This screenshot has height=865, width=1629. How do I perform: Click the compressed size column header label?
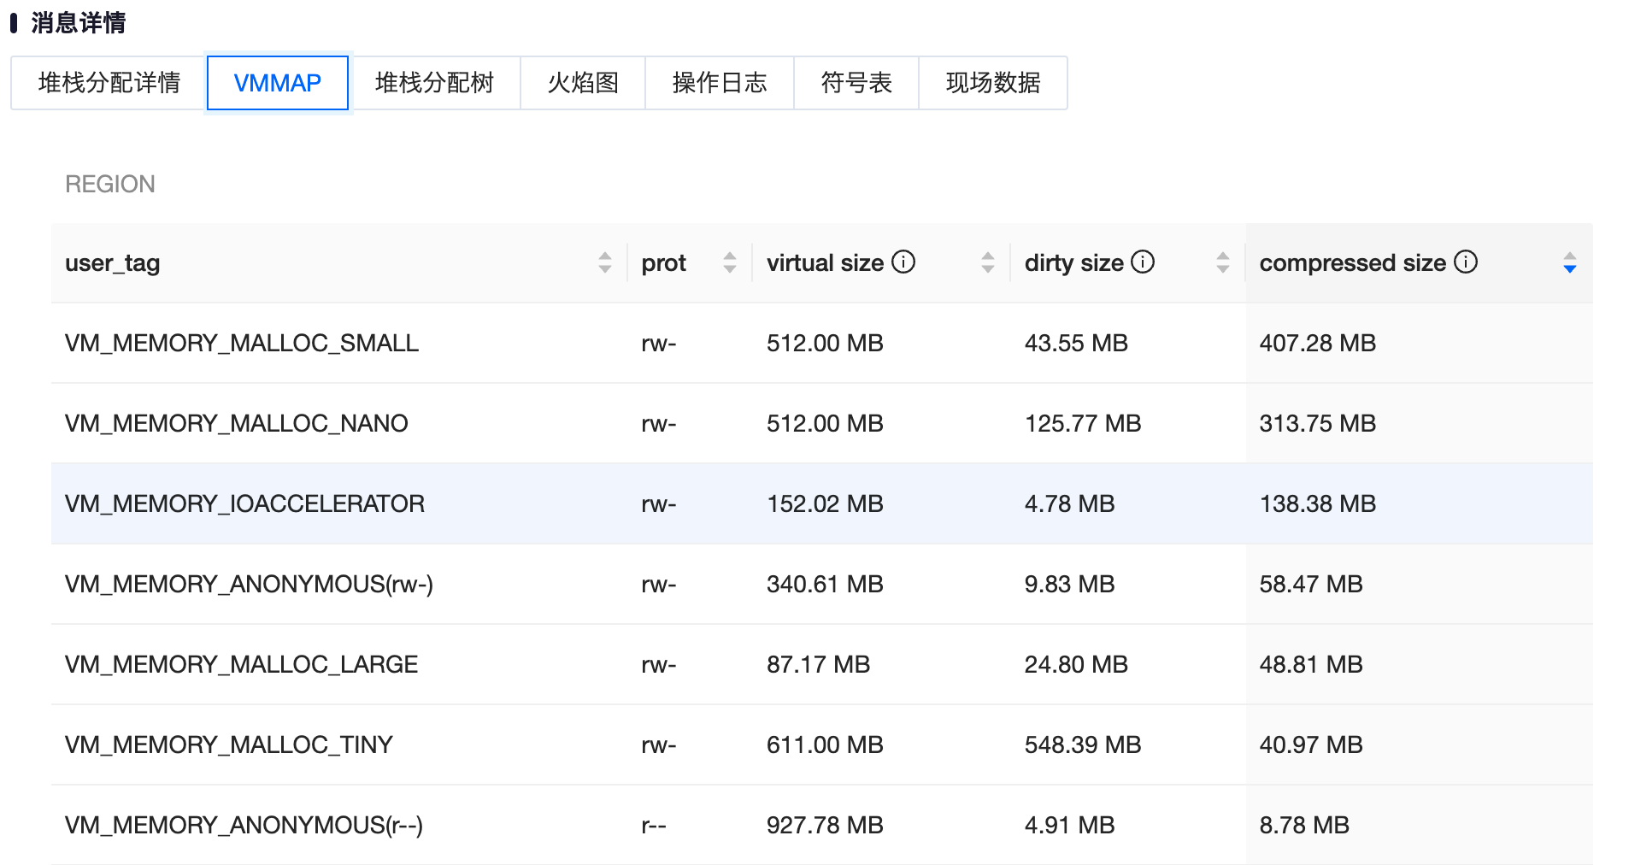[1352, 263]
